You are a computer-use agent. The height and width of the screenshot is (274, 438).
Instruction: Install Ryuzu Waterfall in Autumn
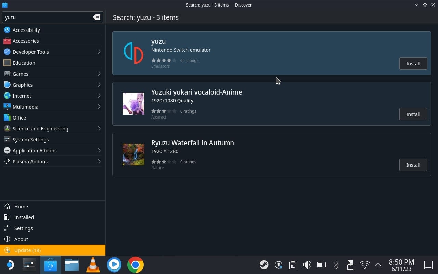pyautogui.click(x=413, y=165)
